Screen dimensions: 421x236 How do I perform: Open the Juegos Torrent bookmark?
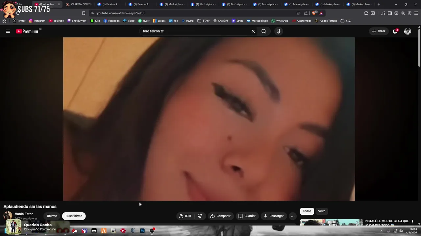[326, 21]
